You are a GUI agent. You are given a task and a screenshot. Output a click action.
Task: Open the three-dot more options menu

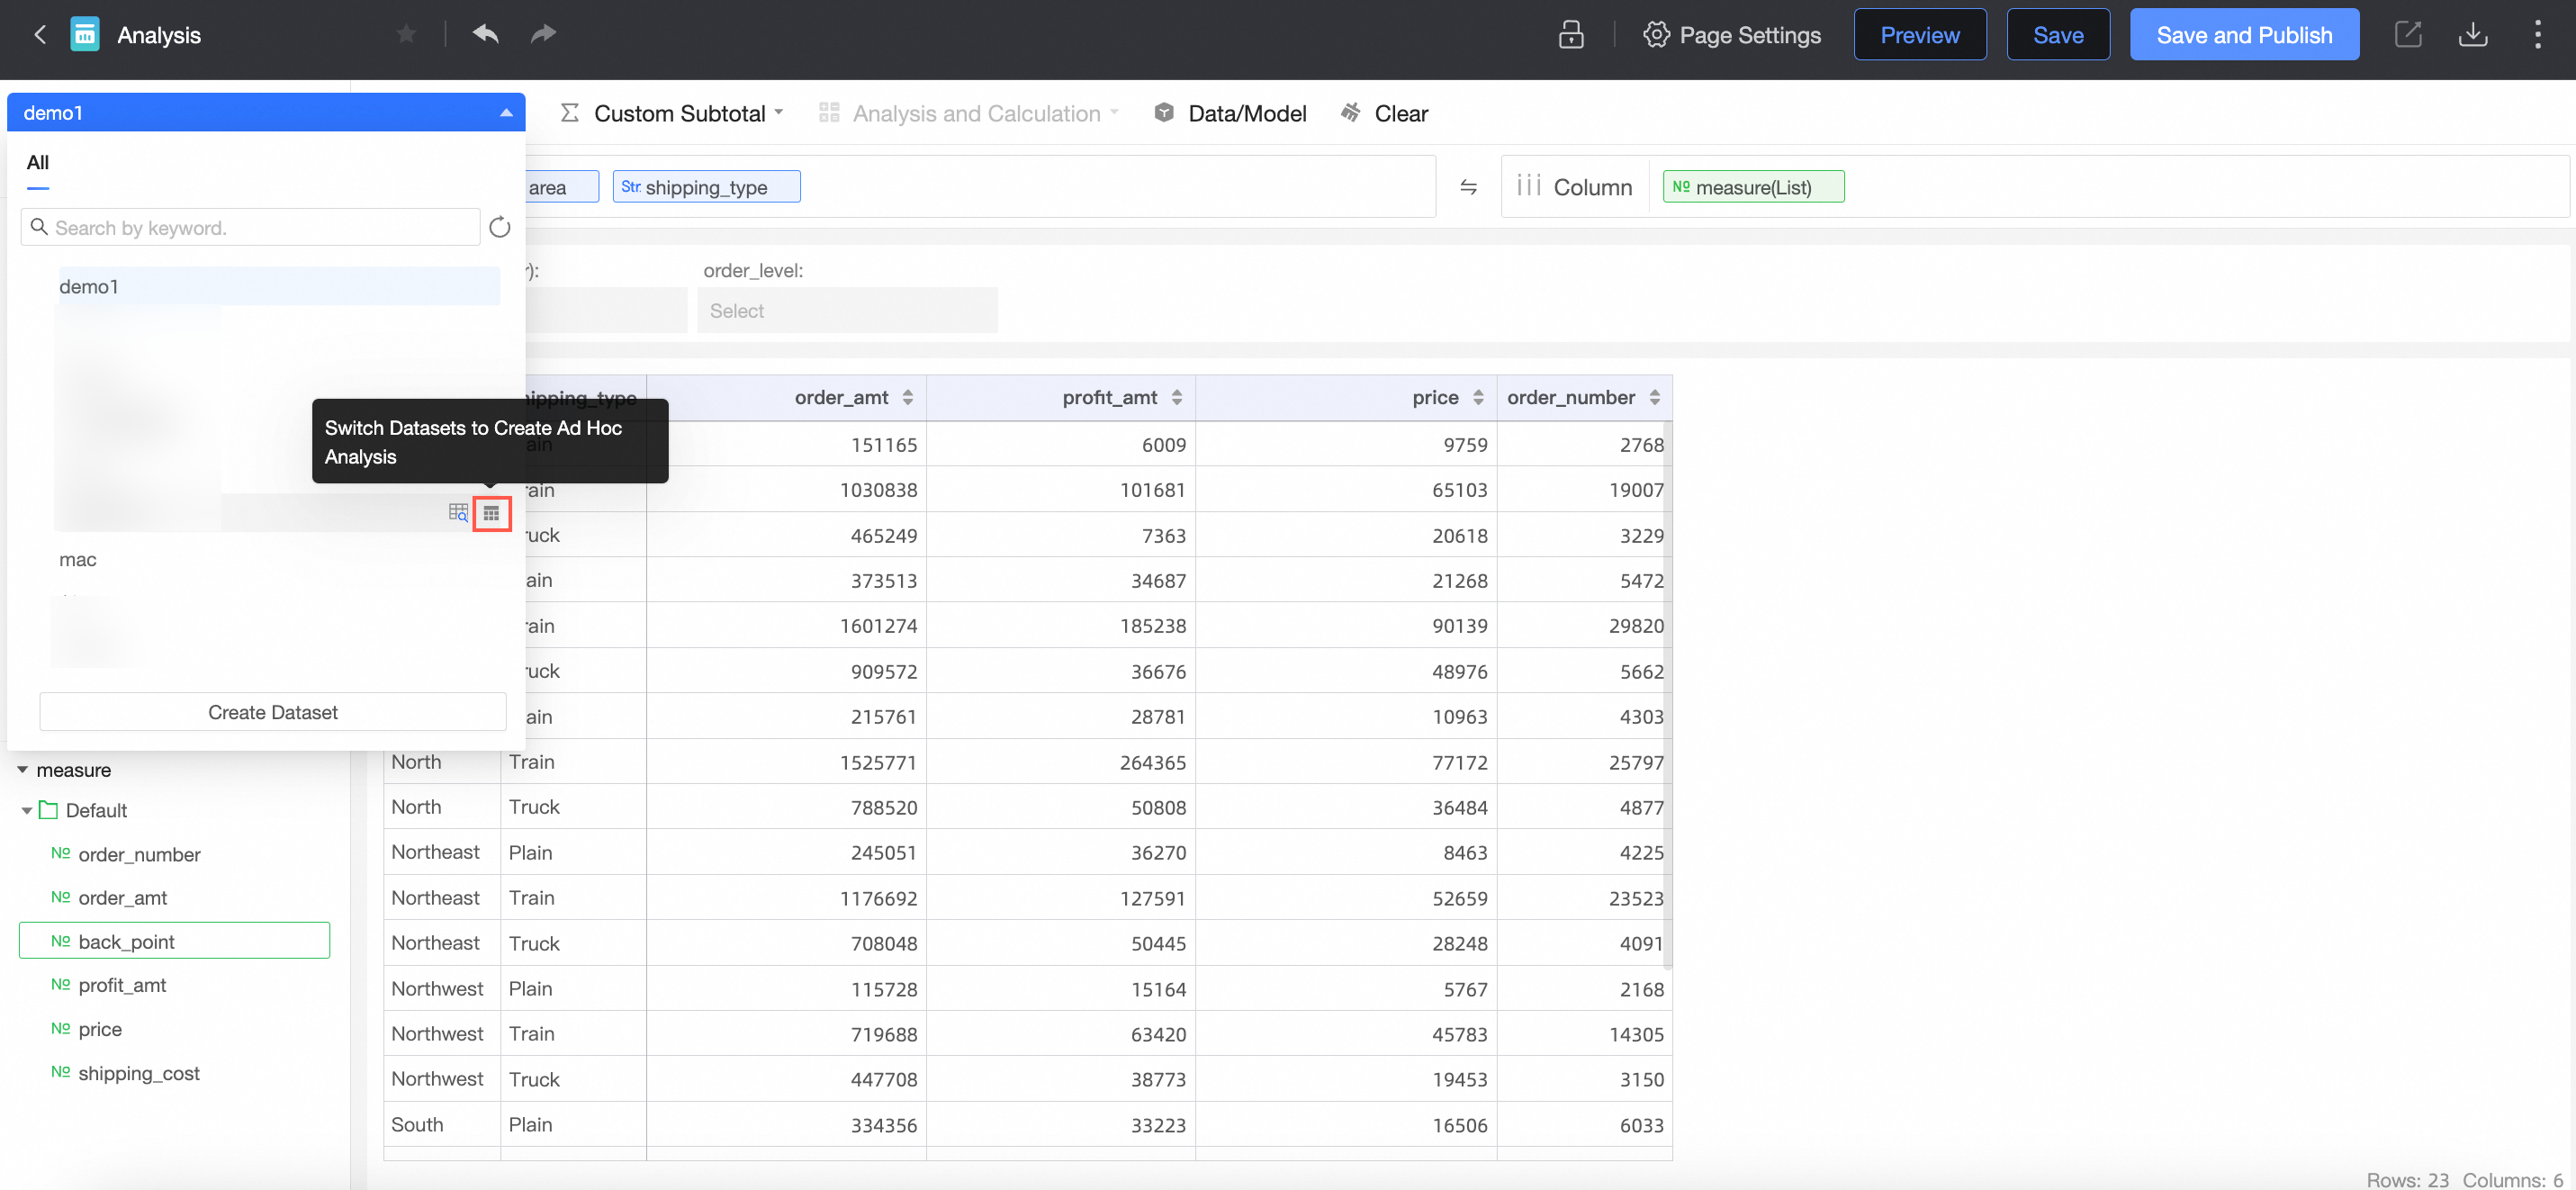click(x=2537, y=35)
